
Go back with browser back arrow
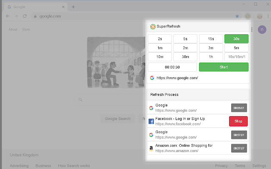pos(8,16)
